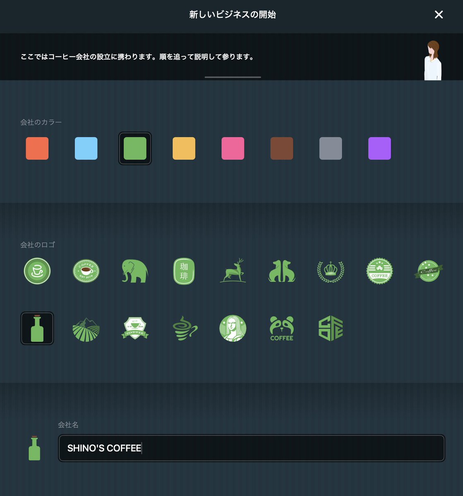
Task: Choose the mountain farm field logo
Action: coord(86,329)
